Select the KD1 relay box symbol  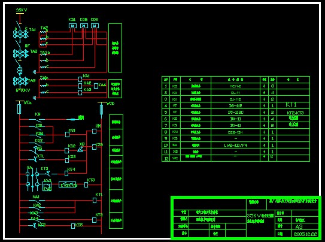point(72,26)
